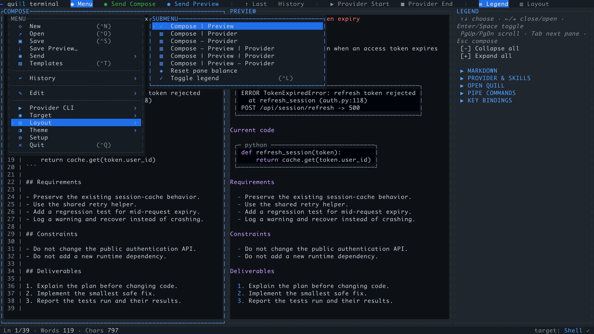
Task: Open the Target submenu arrow
Action: click(135, 115)
